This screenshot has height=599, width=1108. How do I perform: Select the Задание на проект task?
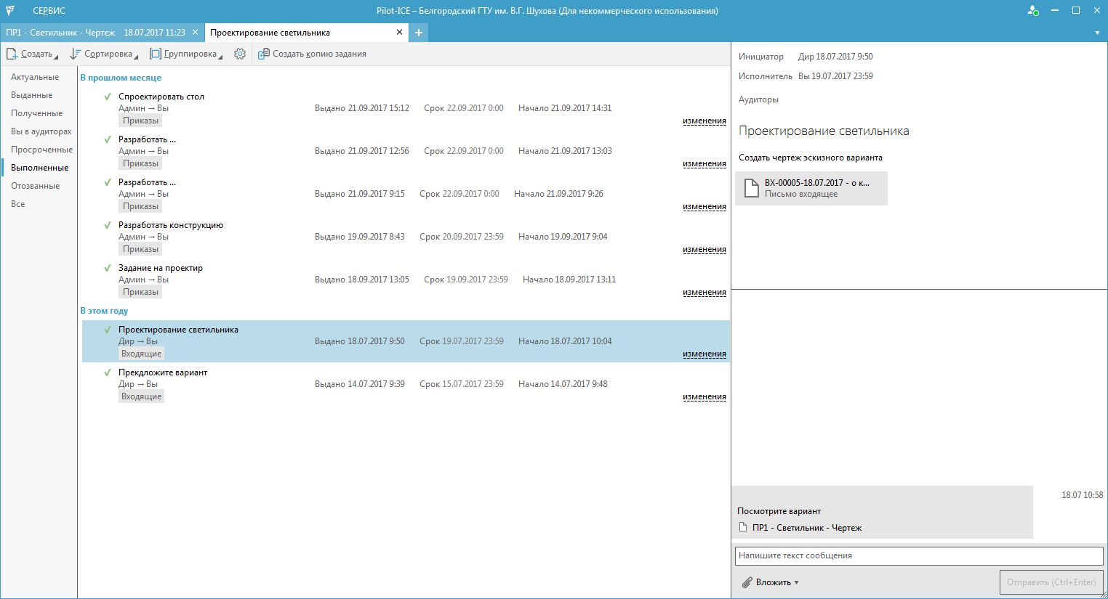pyautogui.click(x=406, y=280)
